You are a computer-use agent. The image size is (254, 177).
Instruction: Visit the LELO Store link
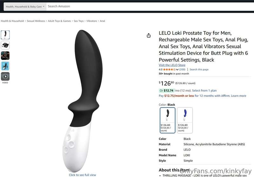[x=172, y=65]
